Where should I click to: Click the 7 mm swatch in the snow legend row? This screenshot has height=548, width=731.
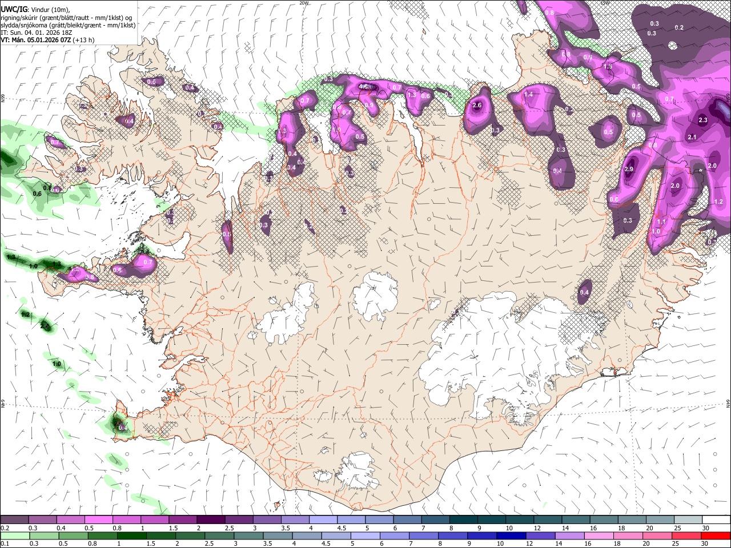pos(435,520)
